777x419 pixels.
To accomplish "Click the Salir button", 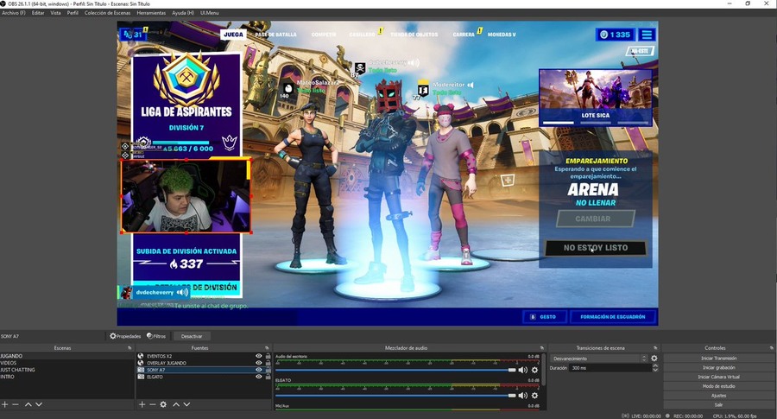I will (718, 404).
